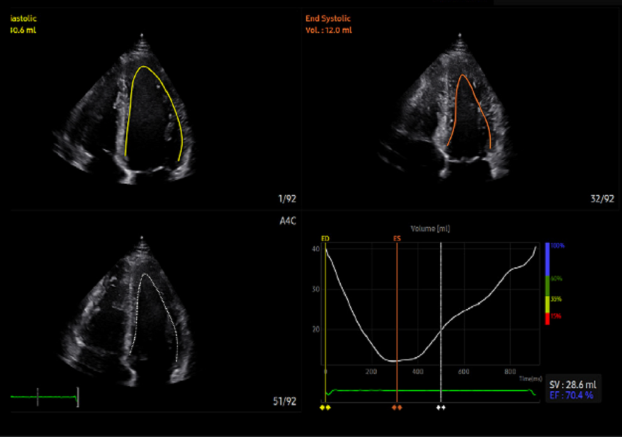Click the yellow 35% EF scale segment
The height and width of the screenshot is (437, 622).
tap(547, 305)
